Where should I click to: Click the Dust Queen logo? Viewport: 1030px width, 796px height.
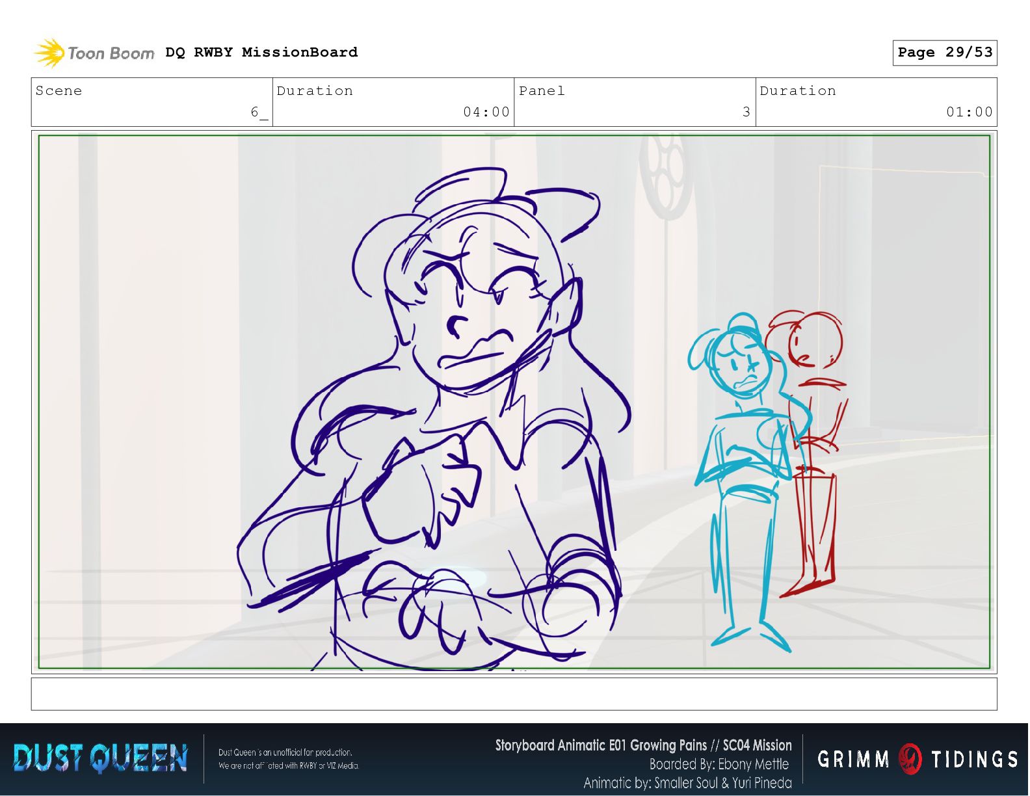tap(101, 758)
